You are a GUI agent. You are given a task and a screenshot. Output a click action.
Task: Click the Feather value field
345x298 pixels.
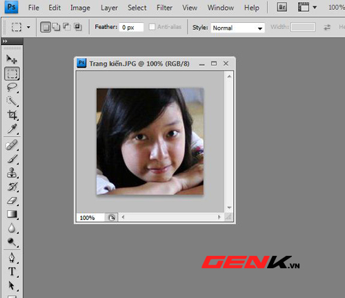[x=131, y=27]
